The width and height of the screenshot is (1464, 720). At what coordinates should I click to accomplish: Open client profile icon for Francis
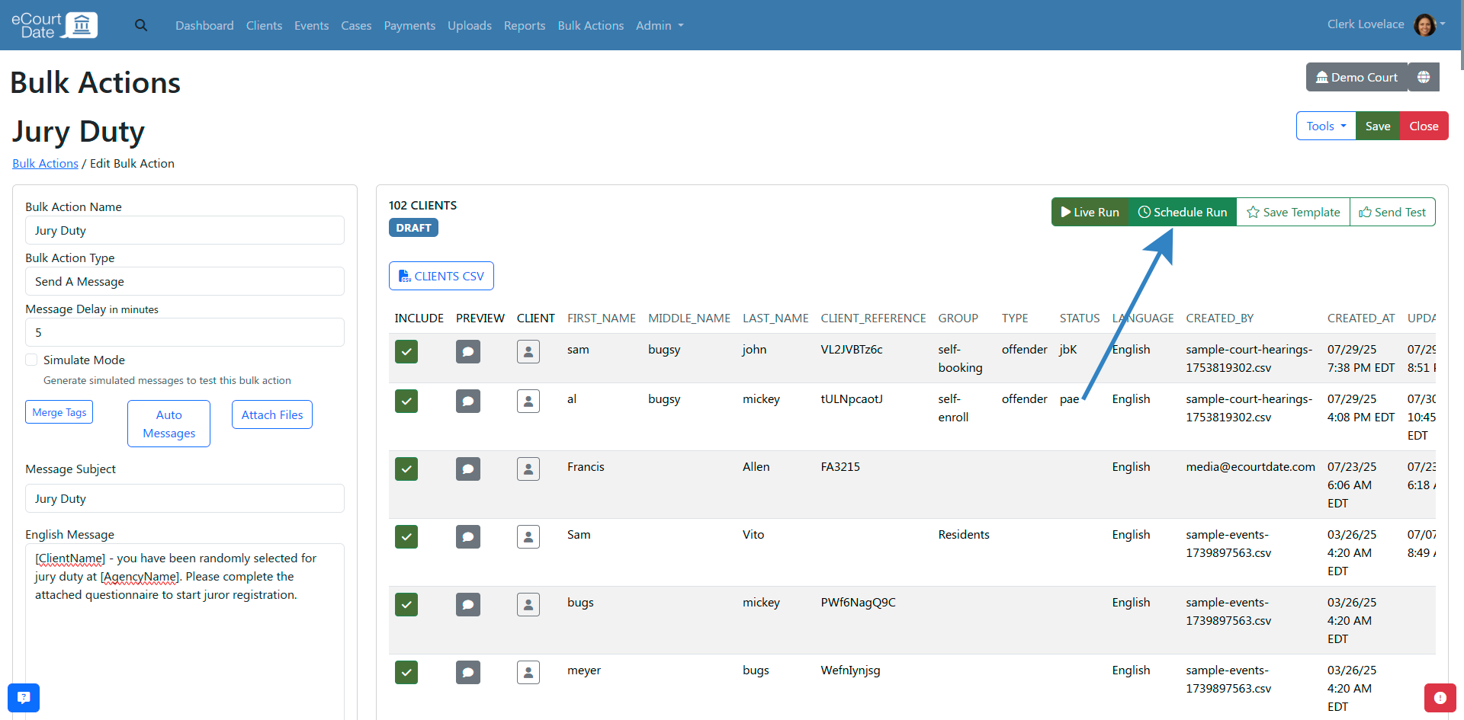point(528,469)
